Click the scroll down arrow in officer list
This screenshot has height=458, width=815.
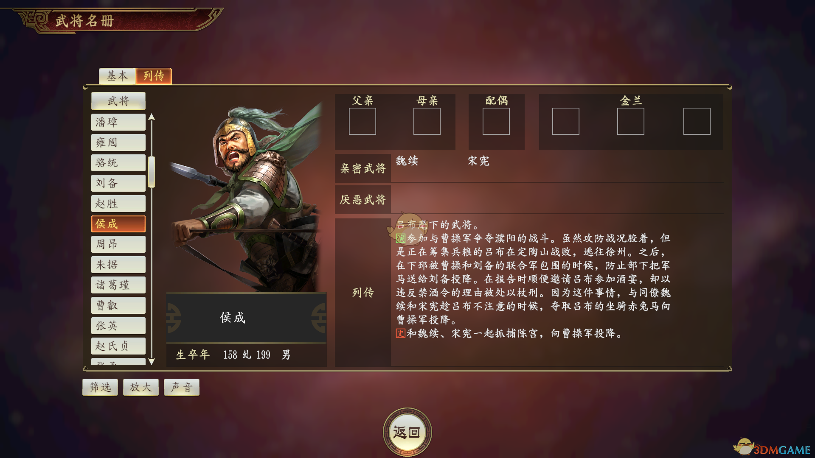pyautogui.click(x=152, y=362)
